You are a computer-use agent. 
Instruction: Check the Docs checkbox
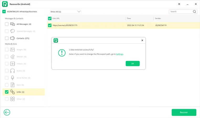click(x=7, y=85)
